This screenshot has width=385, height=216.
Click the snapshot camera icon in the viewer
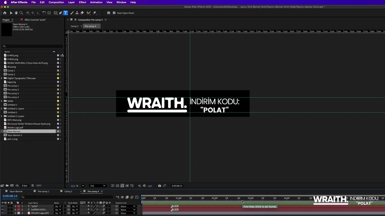[x=159, y=186]
